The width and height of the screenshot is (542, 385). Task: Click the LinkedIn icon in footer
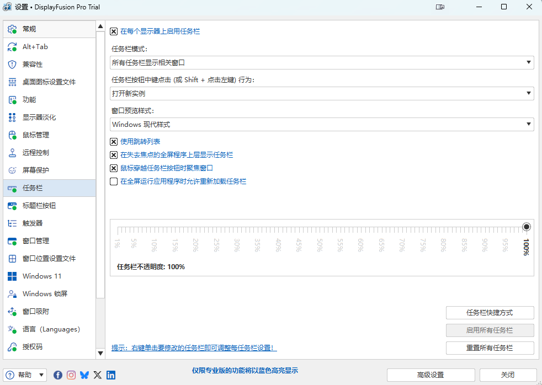pos(111,375)
